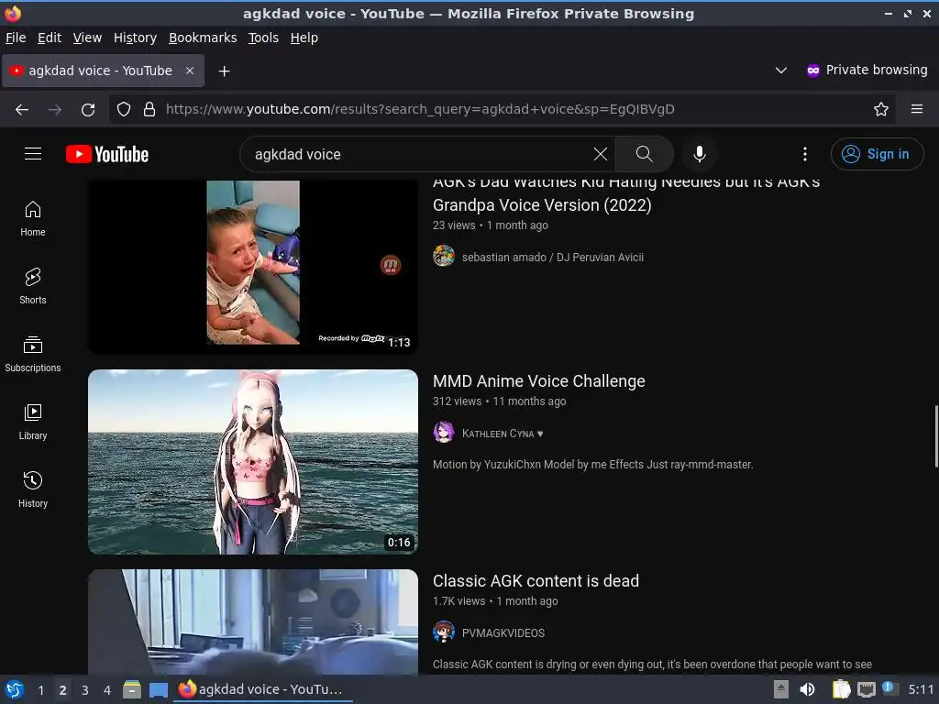Open History in YouTube sidebar
This screenshot has width=939, height=704.
(33, 489)
